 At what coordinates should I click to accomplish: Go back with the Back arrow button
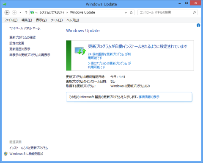pos(7,12)
